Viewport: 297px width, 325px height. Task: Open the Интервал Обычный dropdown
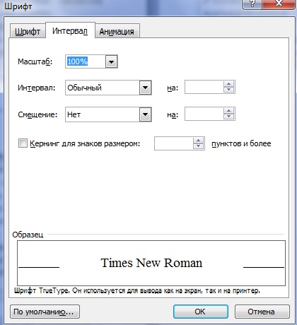click(145, 88)
